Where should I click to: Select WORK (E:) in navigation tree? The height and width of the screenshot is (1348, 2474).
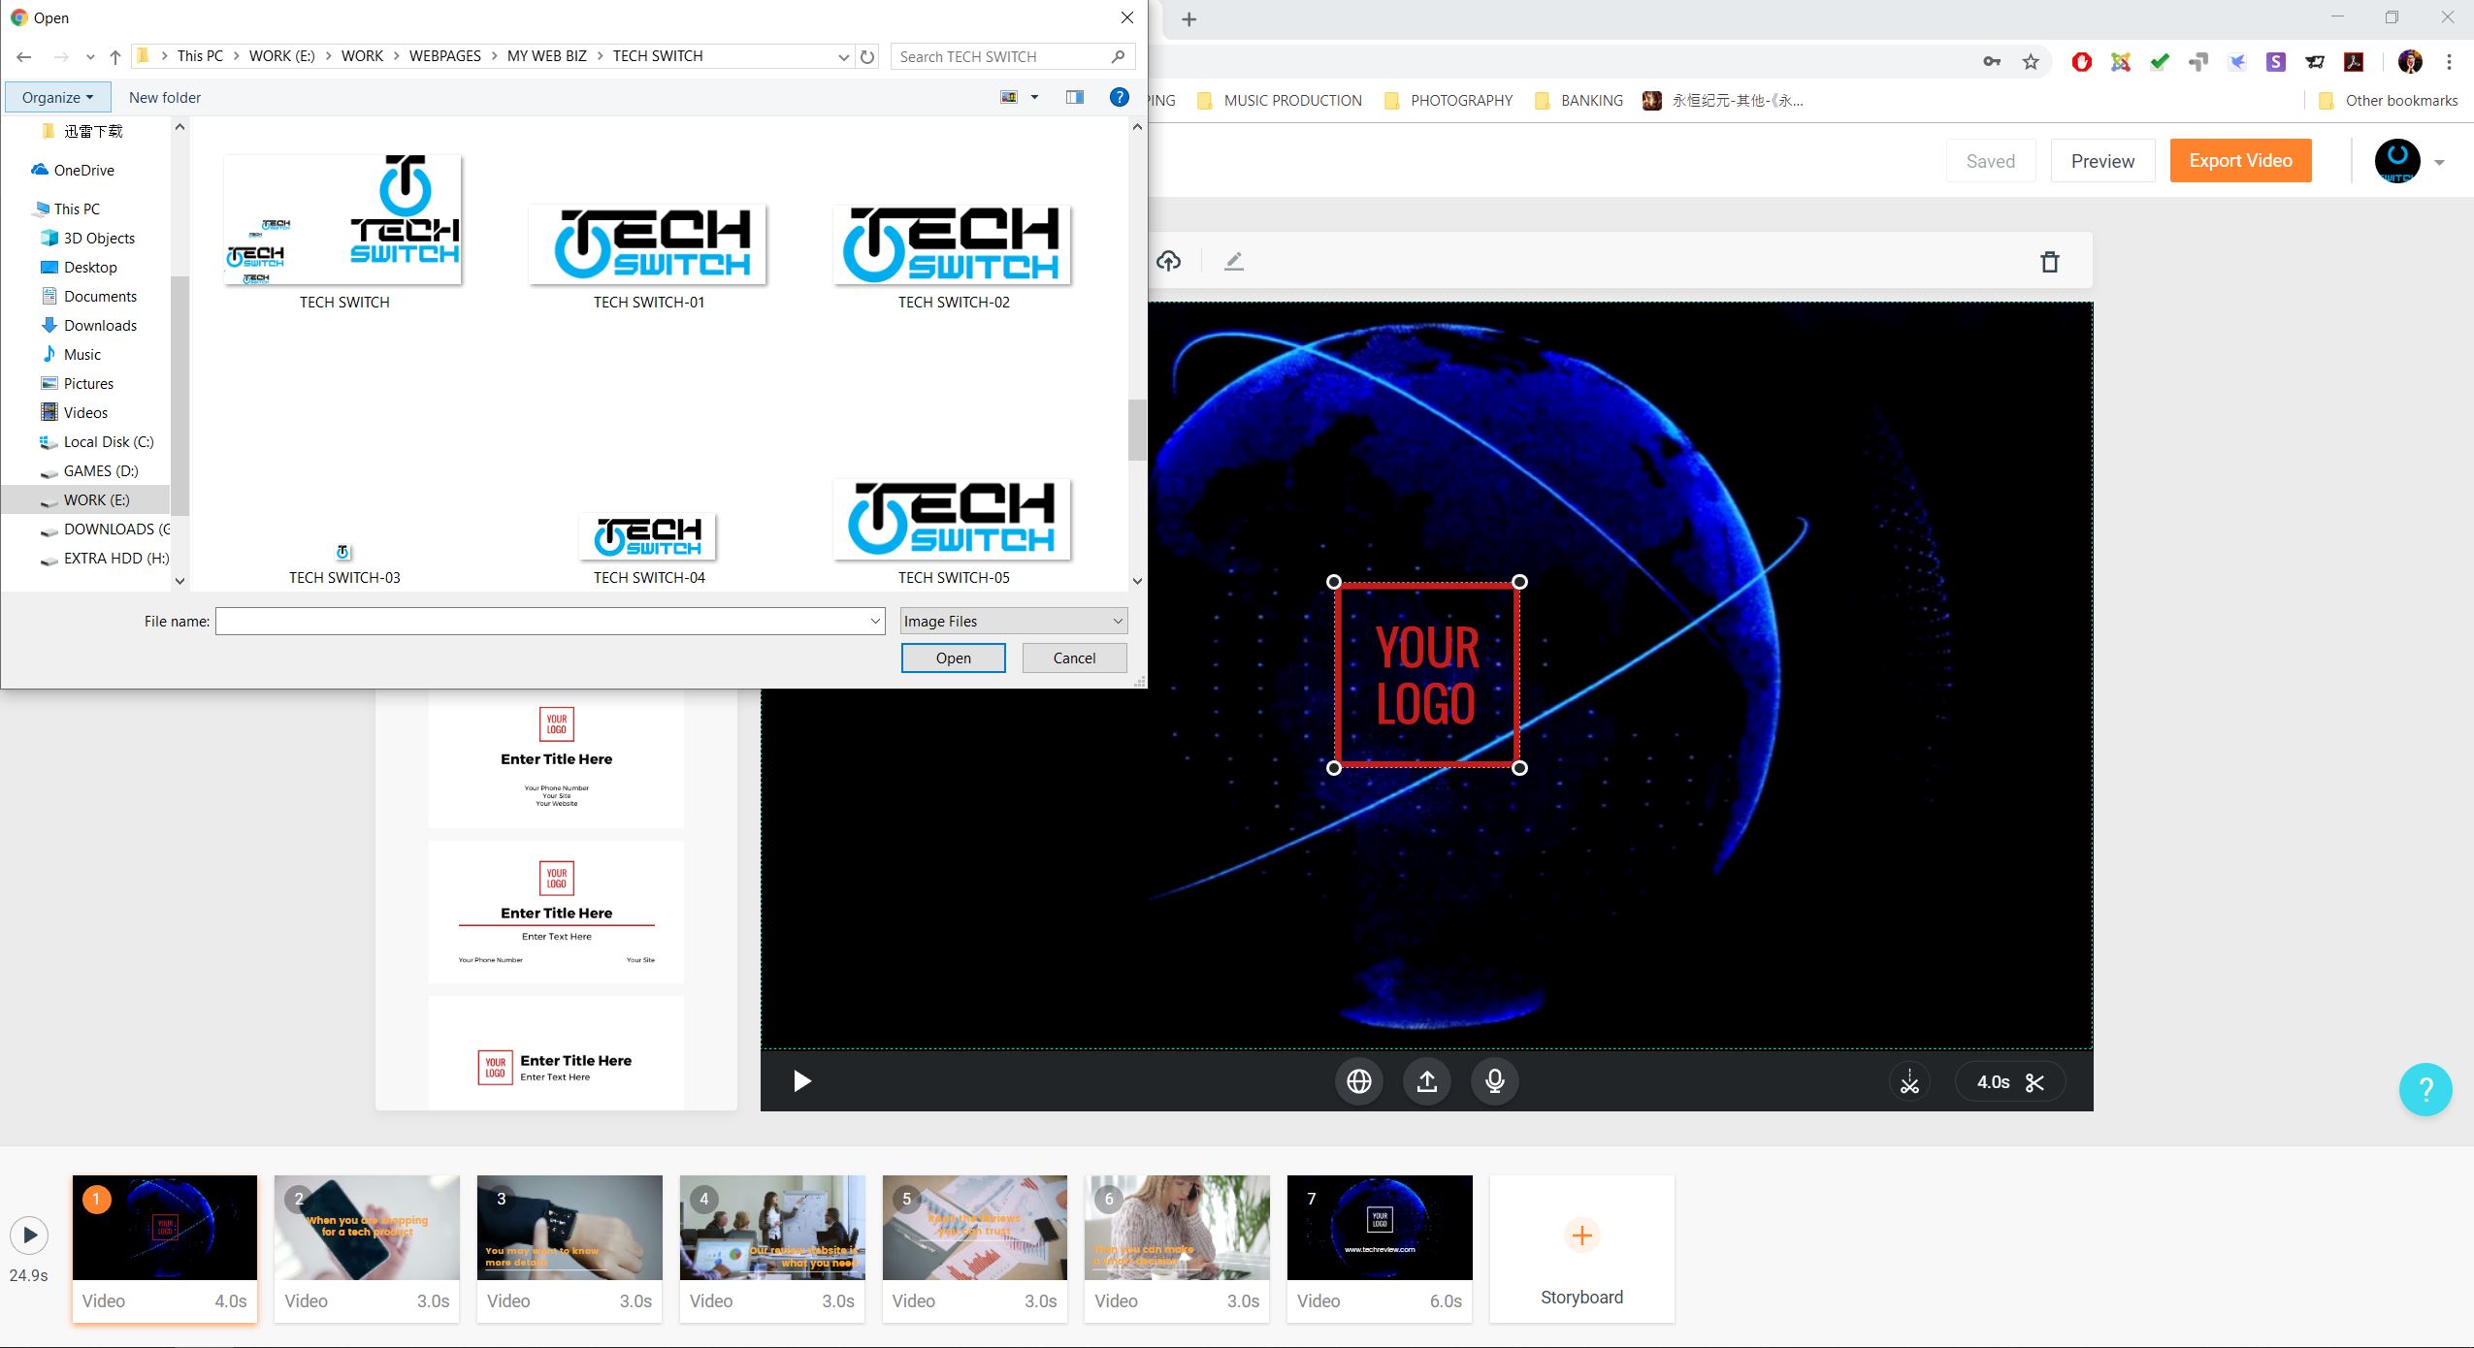tap(96, 499)
